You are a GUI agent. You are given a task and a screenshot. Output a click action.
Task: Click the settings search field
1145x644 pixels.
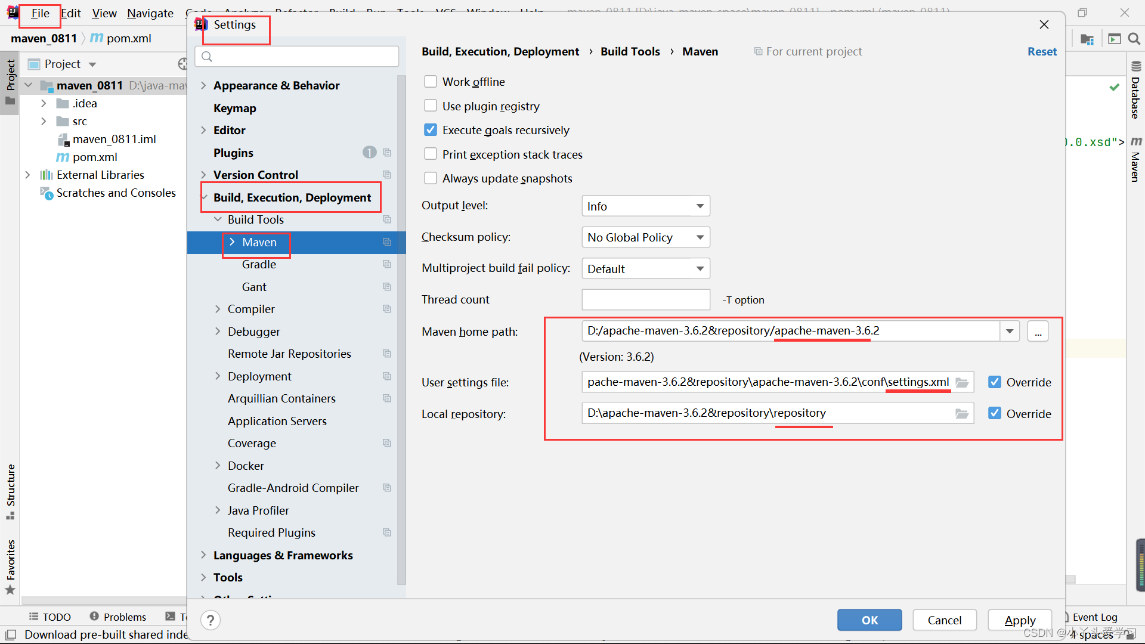click(x=297, y=57)
